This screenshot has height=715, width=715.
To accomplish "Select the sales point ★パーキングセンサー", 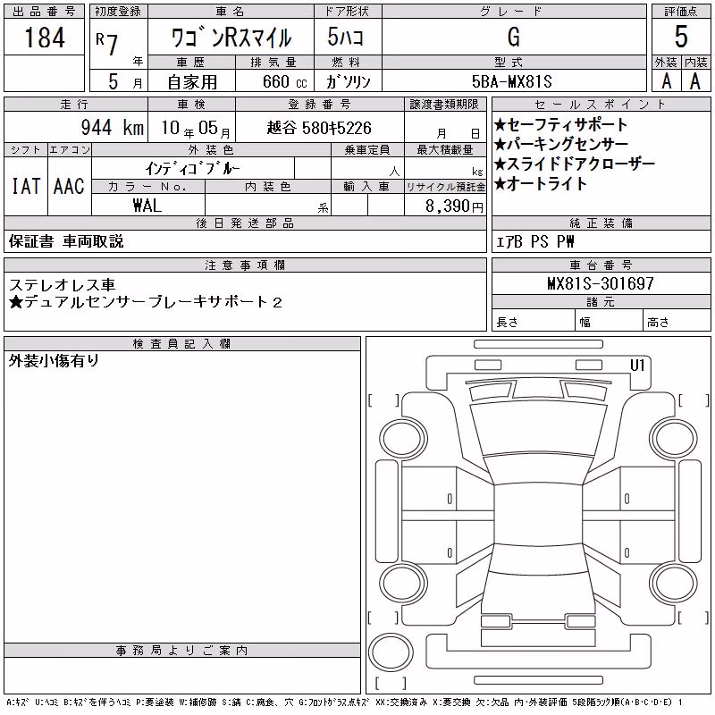I will (x=561, y=144).
